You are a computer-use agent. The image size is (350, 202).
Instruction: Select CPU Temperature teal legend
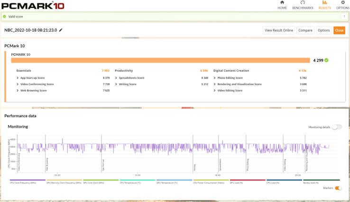137,182
